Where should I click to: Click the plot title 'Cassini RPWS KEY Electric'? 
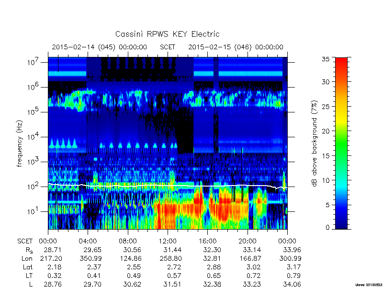[167, 34]
